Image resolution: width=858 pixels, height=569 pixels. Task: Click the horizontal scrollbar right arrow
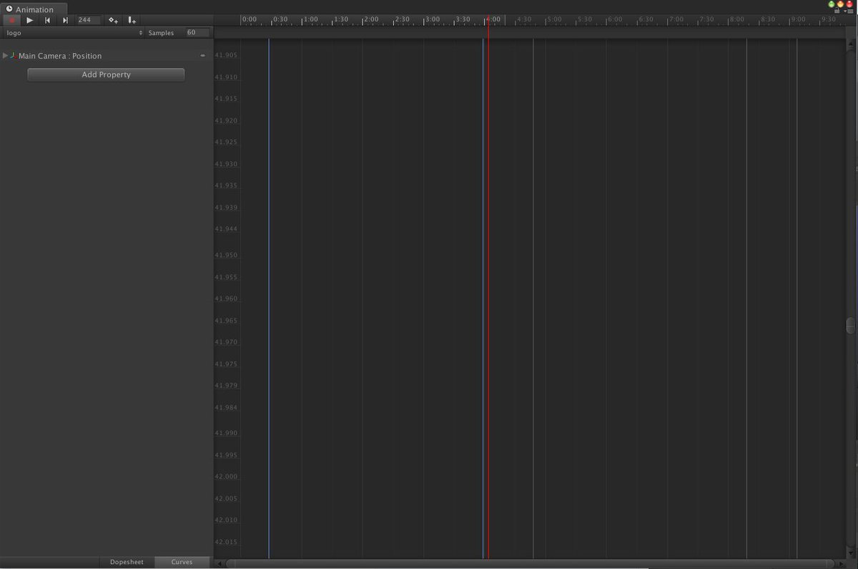coord(841,563)
